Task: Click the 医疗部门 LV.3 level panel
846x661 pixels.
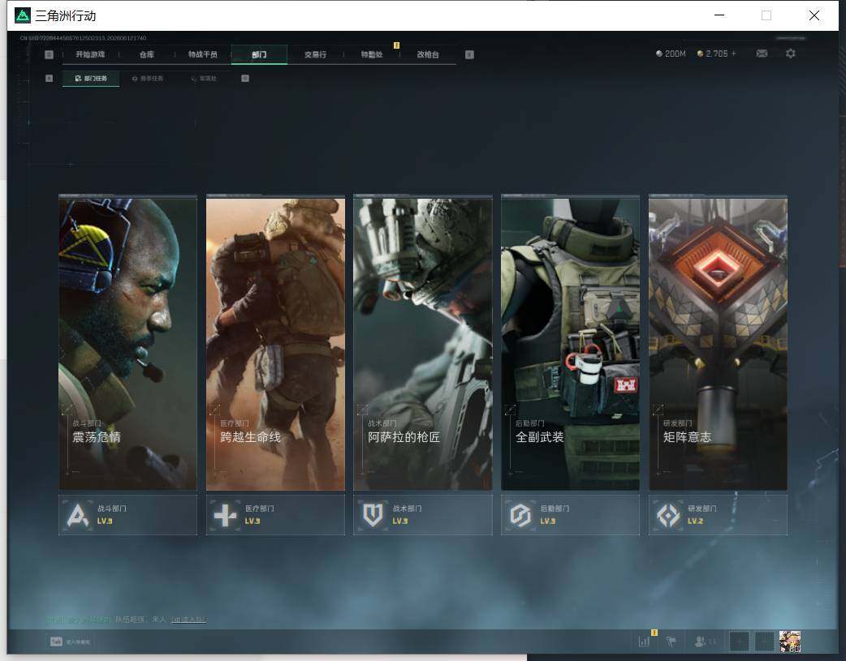Action: coord(276,515)
